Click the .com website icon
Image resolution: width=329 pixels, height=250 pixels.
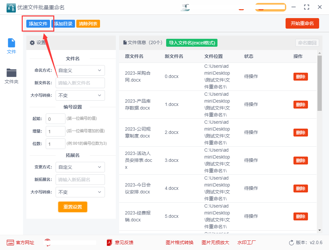coord(10,243)
